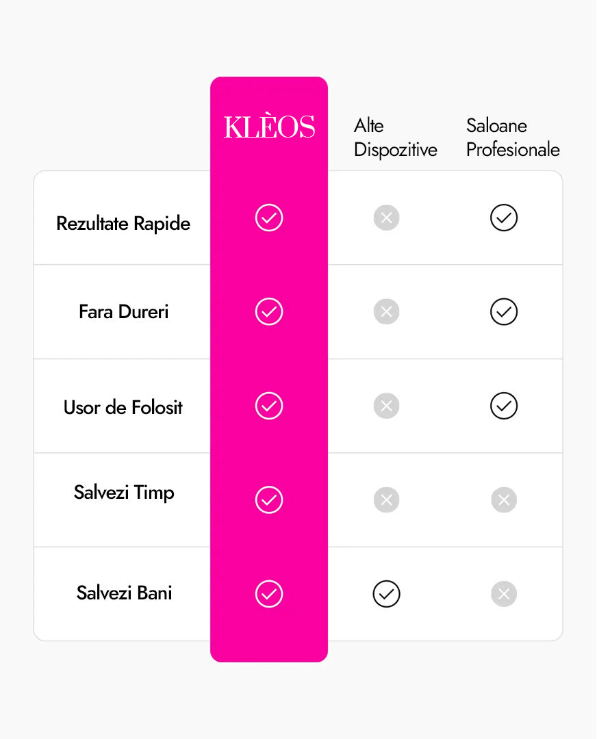Click KLÈOS checkmark for Rezultate Rapide
The image size is (597, 739).
269,218
